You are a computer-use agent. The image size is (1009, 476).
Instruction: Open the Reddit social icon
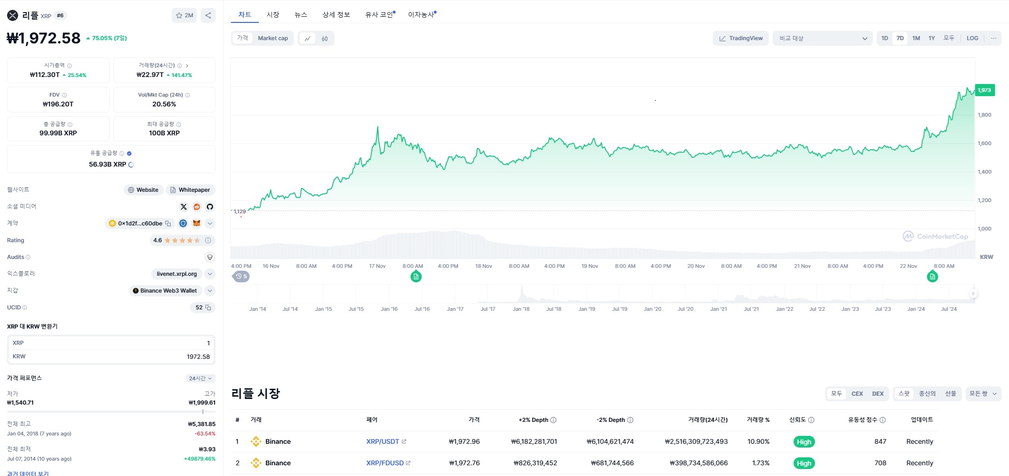pyautogui.click(x=197, y=207)
